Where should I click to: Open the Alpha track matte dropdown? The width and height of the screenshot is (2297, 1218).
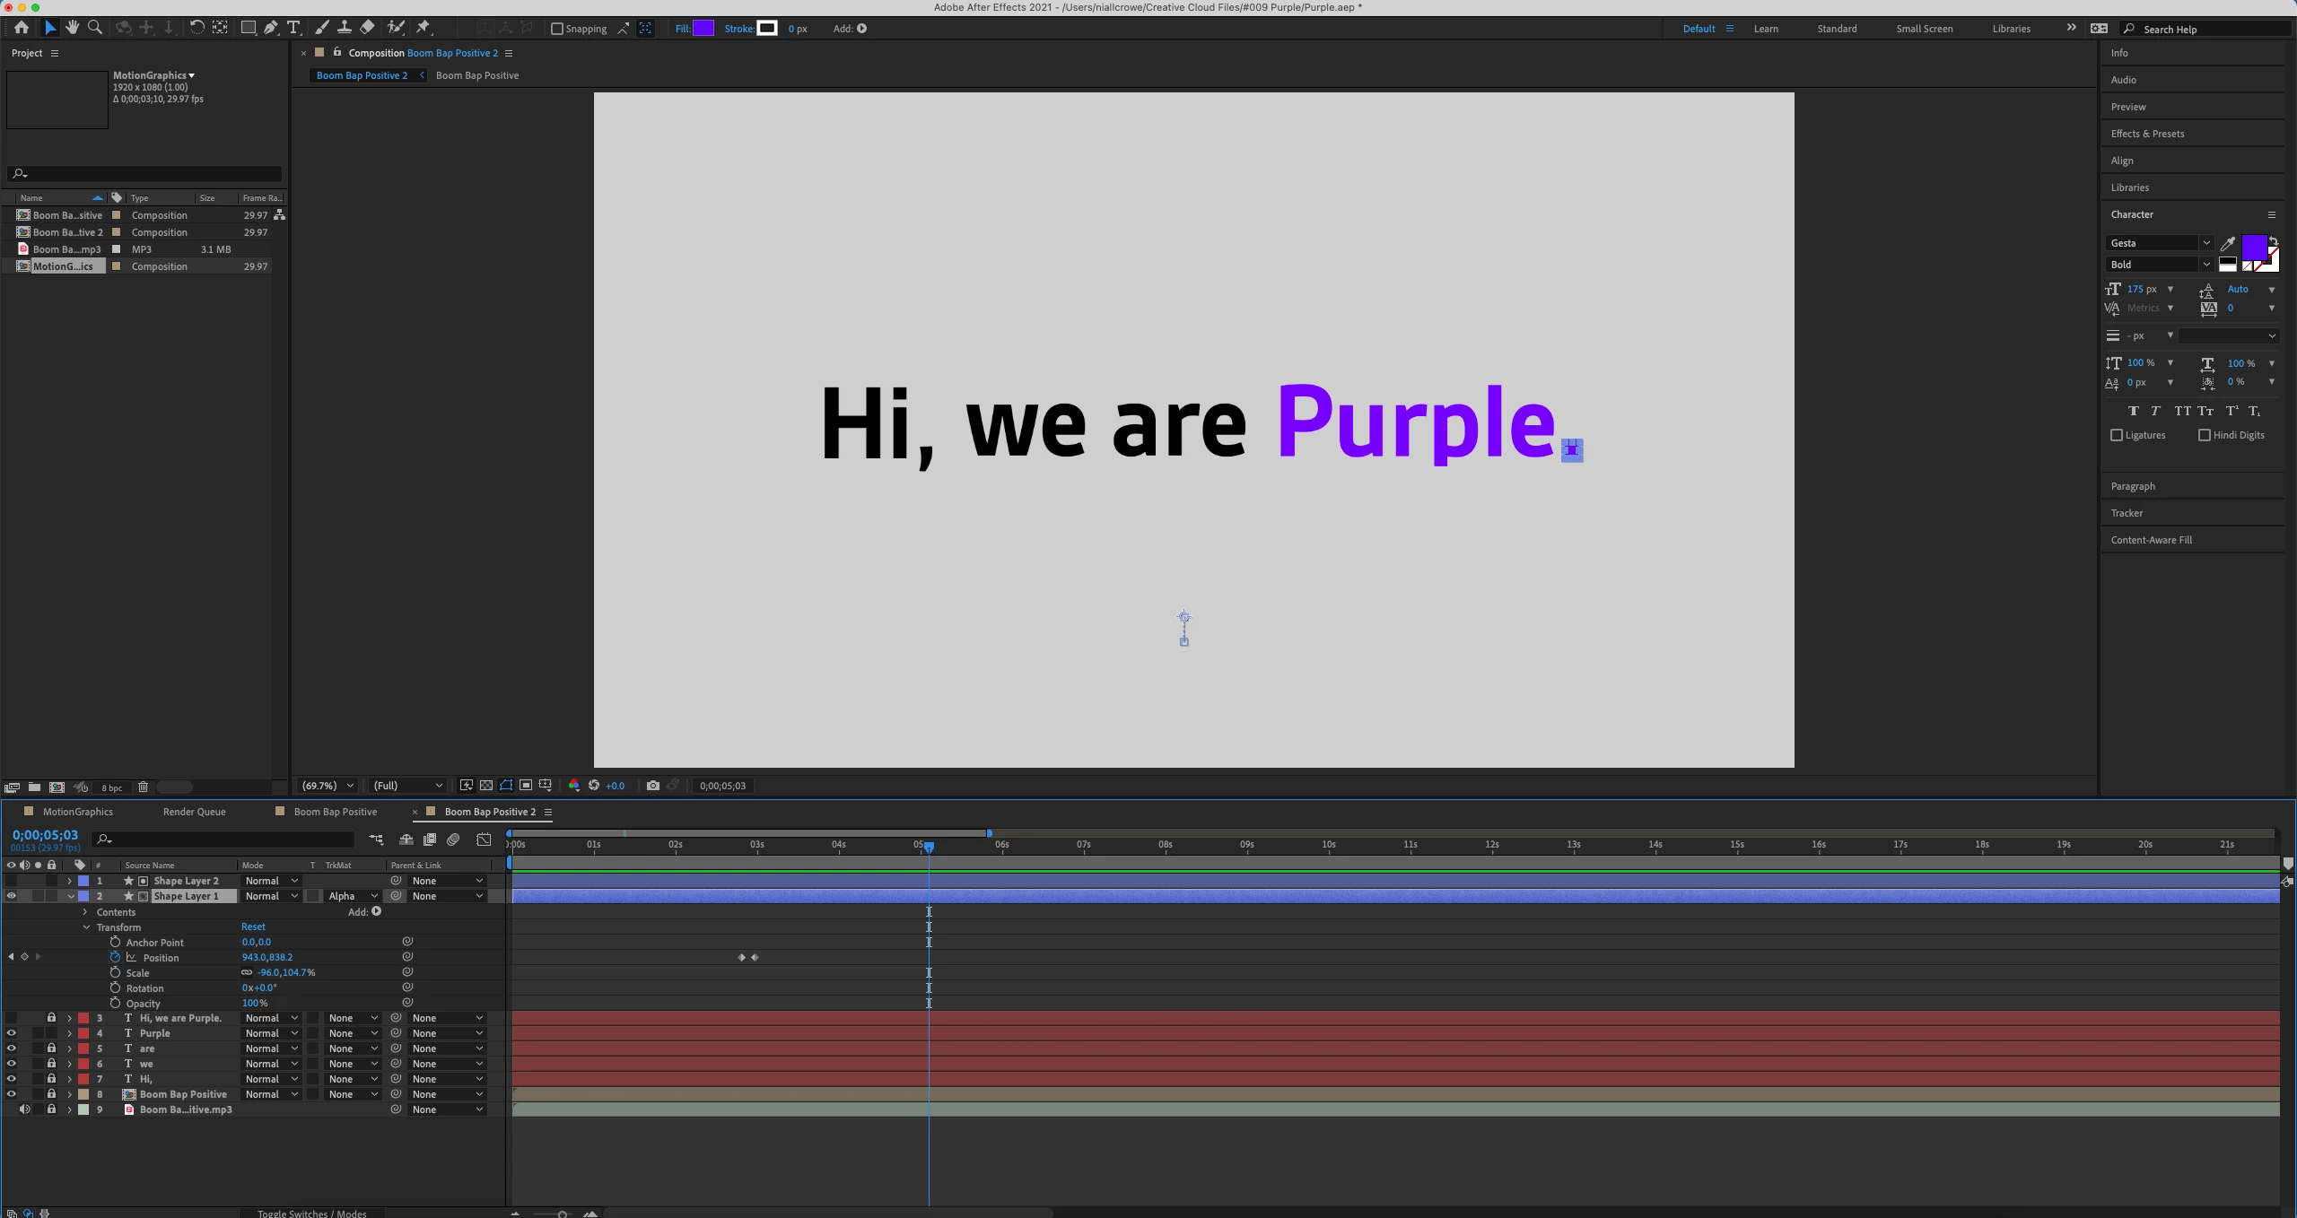(x=353, y=896)
